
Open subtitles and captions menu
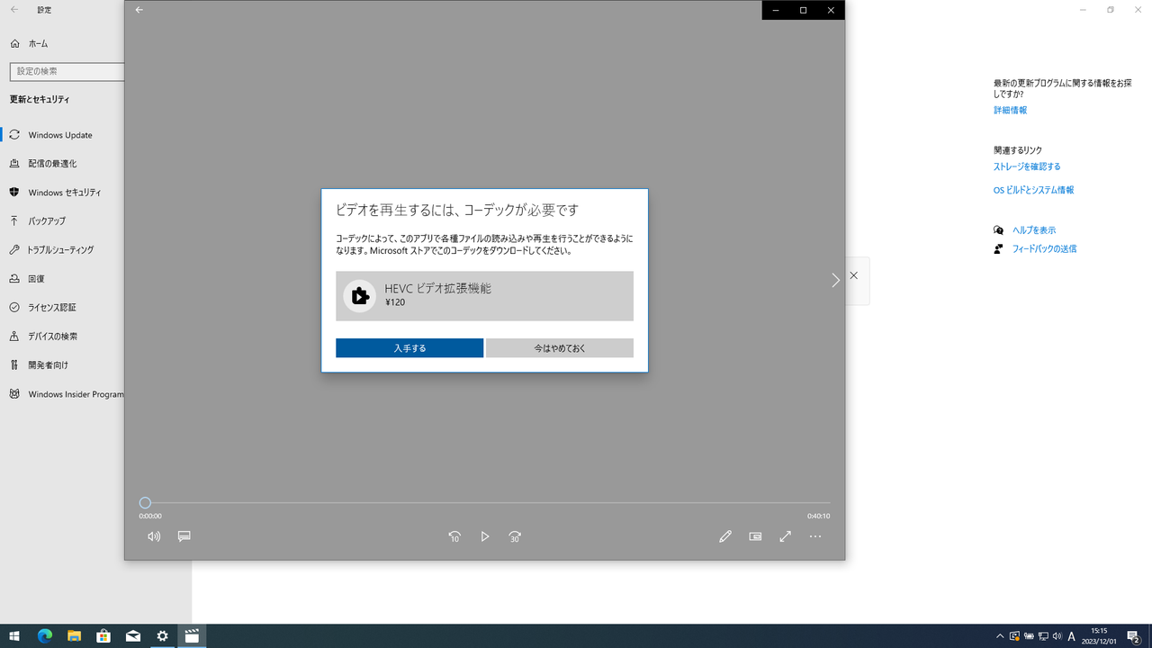(184, 536)
